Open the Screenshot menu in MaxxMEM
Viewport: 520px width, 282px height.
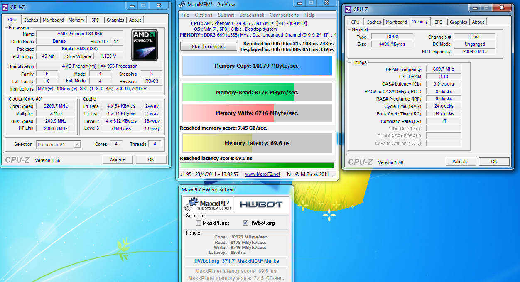point(252,15)
